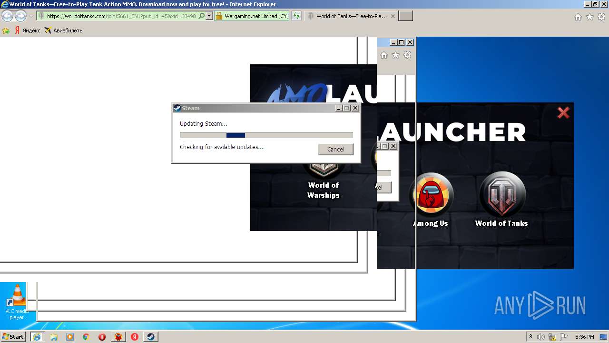Launch Opera browser from taskbar
This screenshot has height=343, width=609.
(x=102, y=337)
